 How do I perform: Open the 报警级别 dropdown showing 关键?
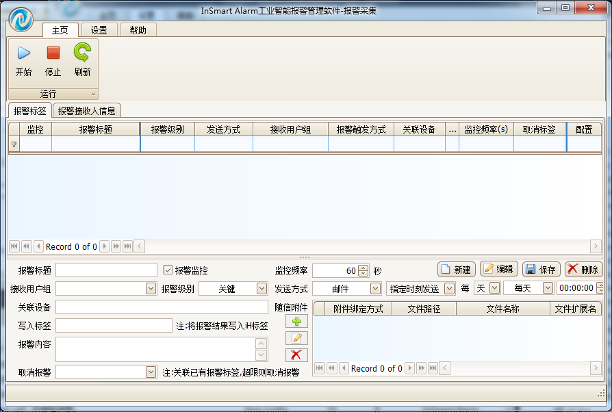tap(262, 289)
